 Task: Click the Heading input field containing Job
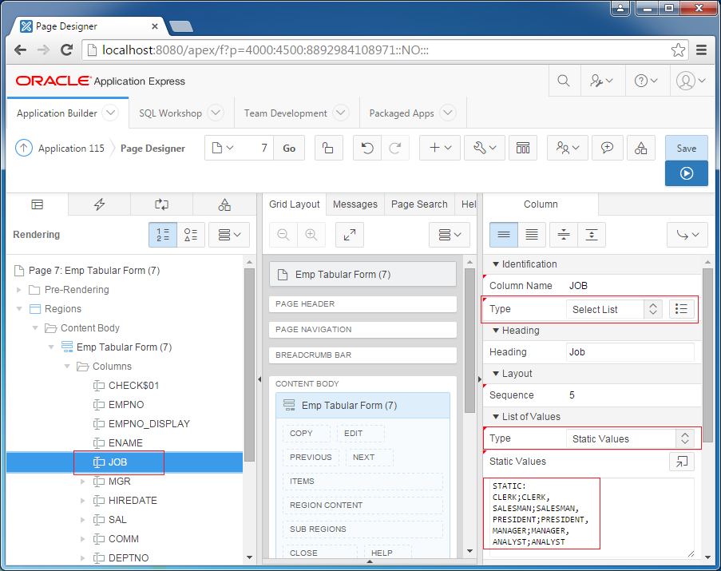tap(630, 352)
